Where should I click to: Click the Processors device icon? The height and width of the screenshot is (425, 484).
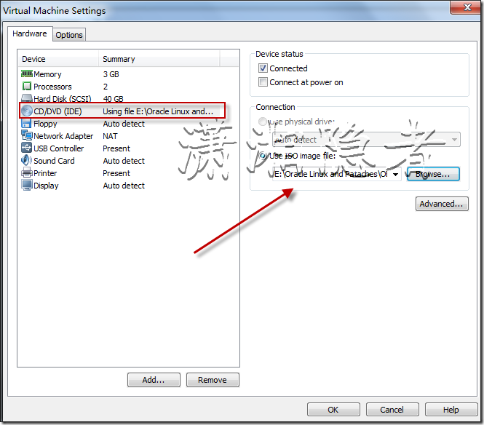click(x=27, y=87)
